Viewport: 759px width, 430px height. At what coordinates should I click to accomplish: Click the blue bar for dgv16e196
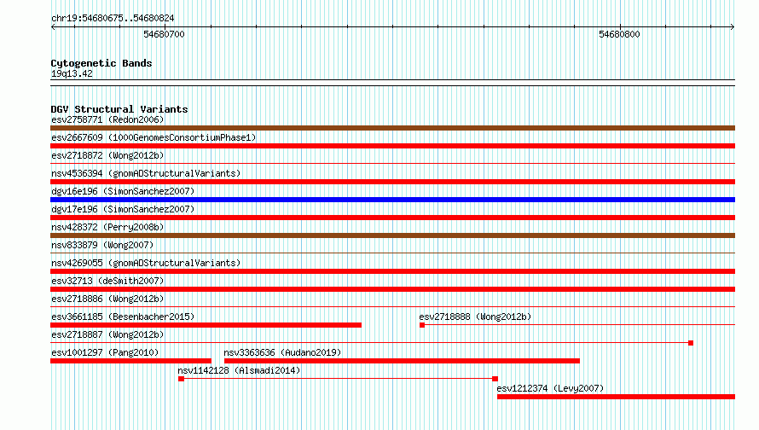coord(392,200)
